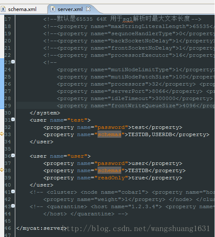Click the closing </user> tag on line 34
This screenshot has height=237, width=215.
point(42,142)
